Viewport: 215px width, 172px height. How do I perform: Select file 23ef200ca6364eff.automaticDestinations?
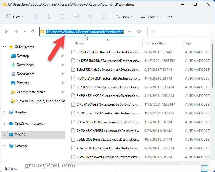tap(108, 157)
